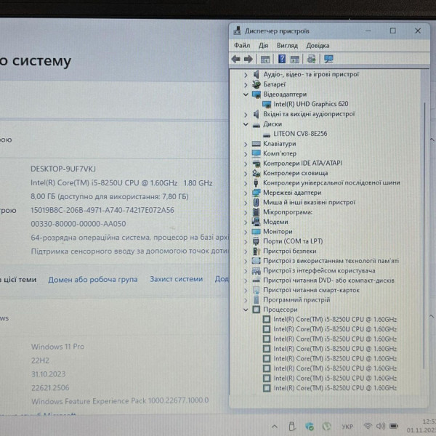436x436 pixels.
Task: Click the Батареї battery category icon
Action: click(256, 84)
